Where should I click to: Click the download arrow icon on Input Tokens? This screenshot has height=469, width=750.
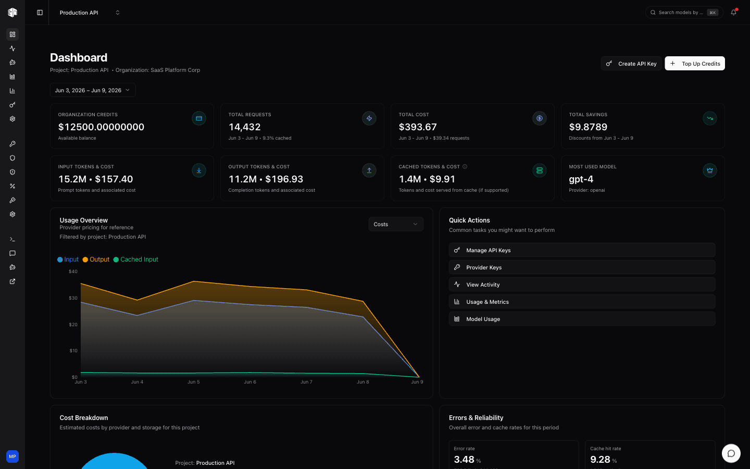[199, 170]
